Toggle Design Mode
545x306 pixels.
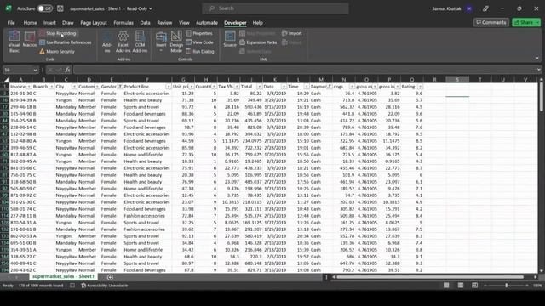pyautogui.click(x=176, y=42)
